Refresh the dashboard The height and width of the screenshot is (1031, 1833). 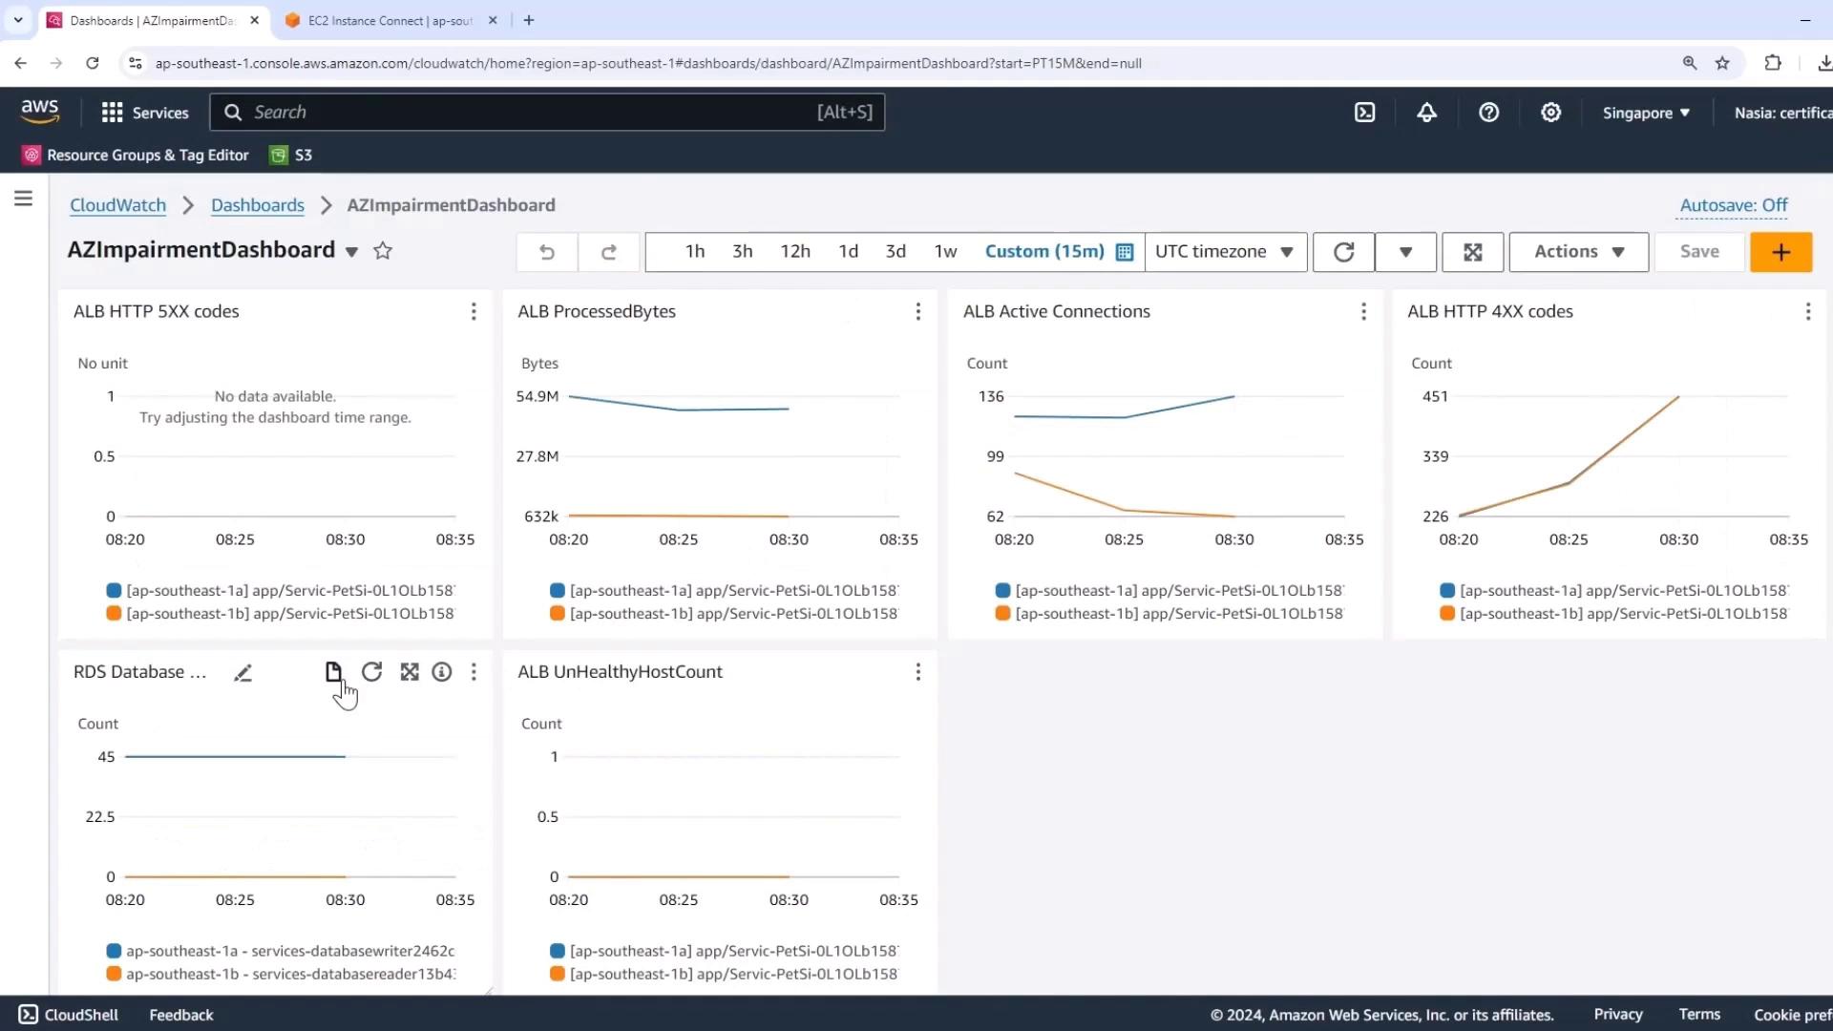tap(1343, 252)
